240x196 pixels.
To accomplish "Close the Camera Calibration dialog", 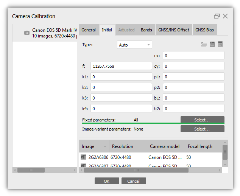I will [x=225, y=16].
